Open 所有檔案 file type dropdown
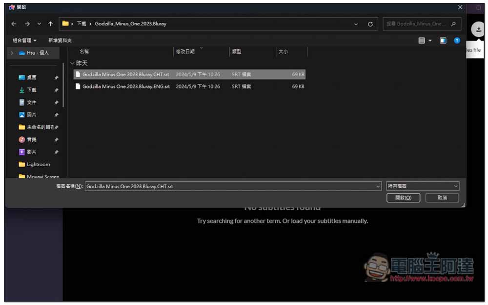 point(422,186)
